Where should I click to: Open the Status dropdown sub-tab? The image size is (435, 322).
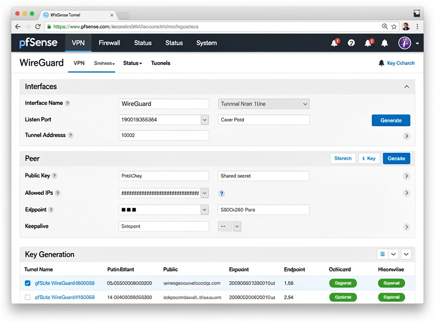pos(132,63)
